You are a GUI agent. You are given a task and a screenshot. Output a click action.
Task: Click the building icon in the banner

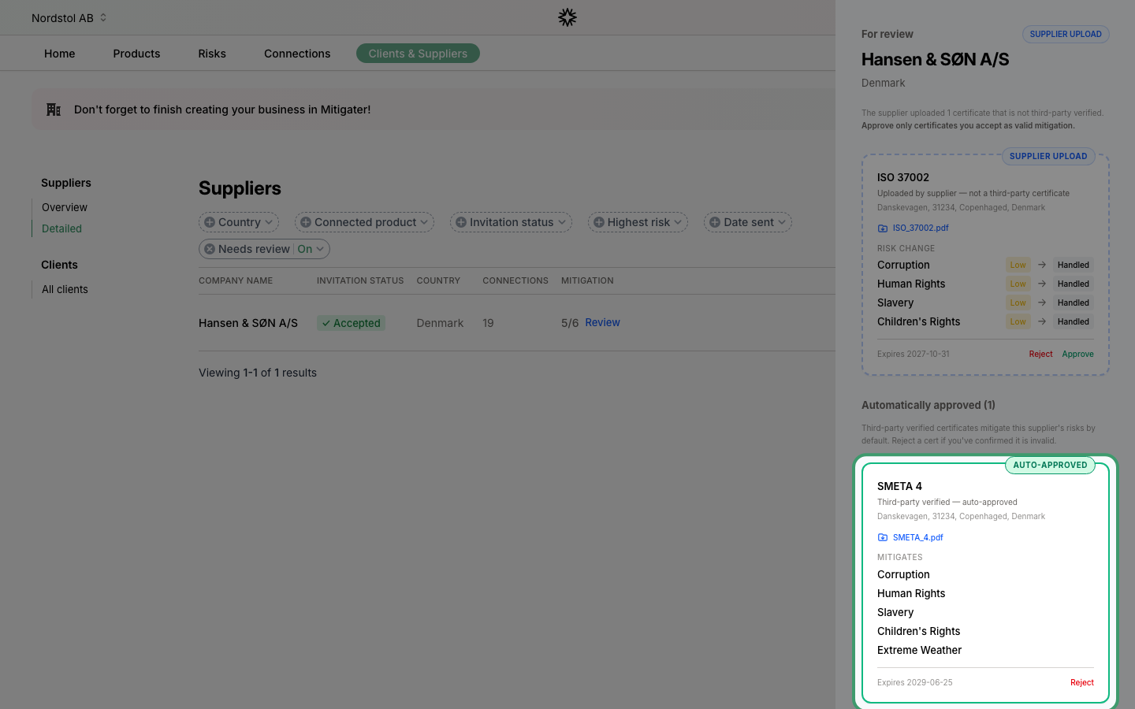pyautogui.click(x=54, y=110)
